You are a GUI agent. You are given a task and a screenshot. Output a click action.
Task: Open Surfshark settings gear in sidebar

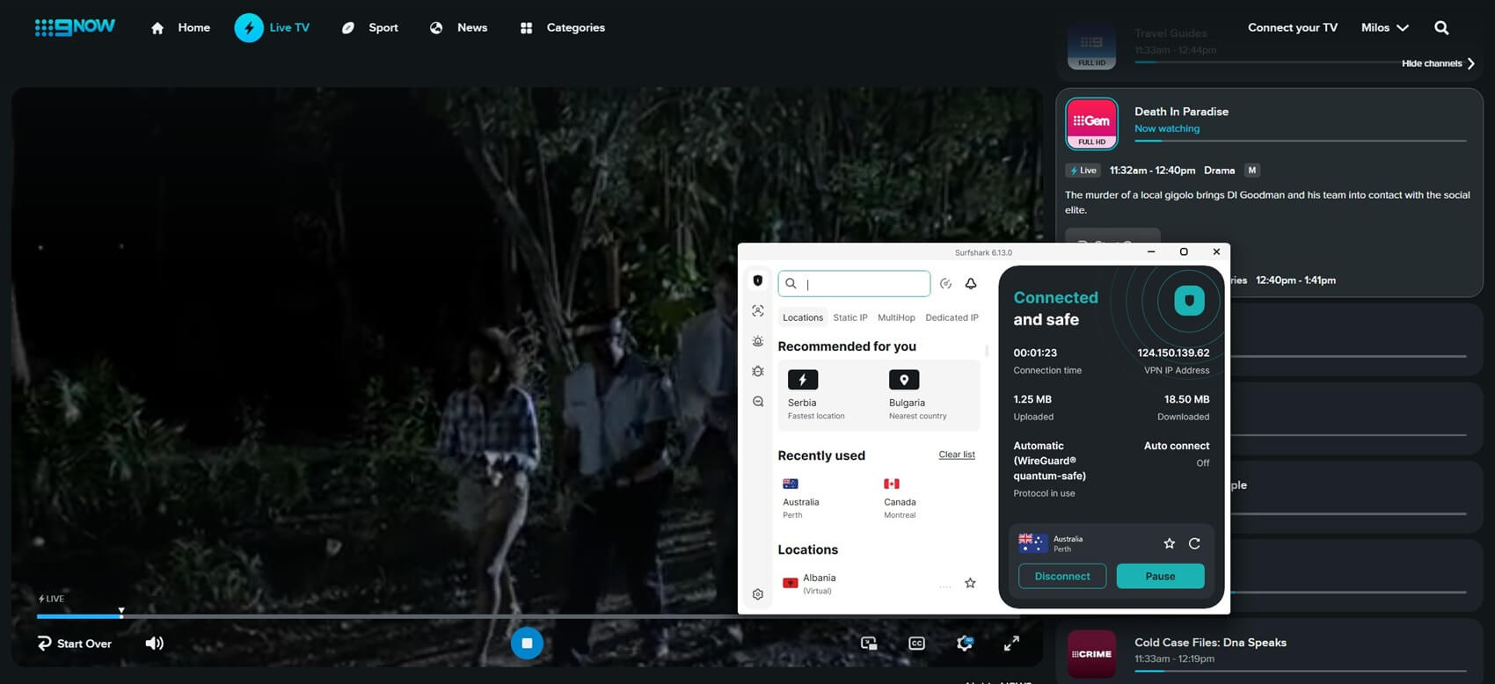pos(758,594)
